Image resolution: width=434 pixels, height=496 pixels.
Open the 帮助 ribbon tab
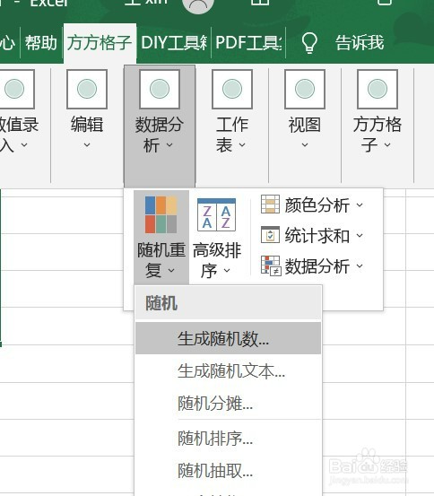[x=41, y=43]
